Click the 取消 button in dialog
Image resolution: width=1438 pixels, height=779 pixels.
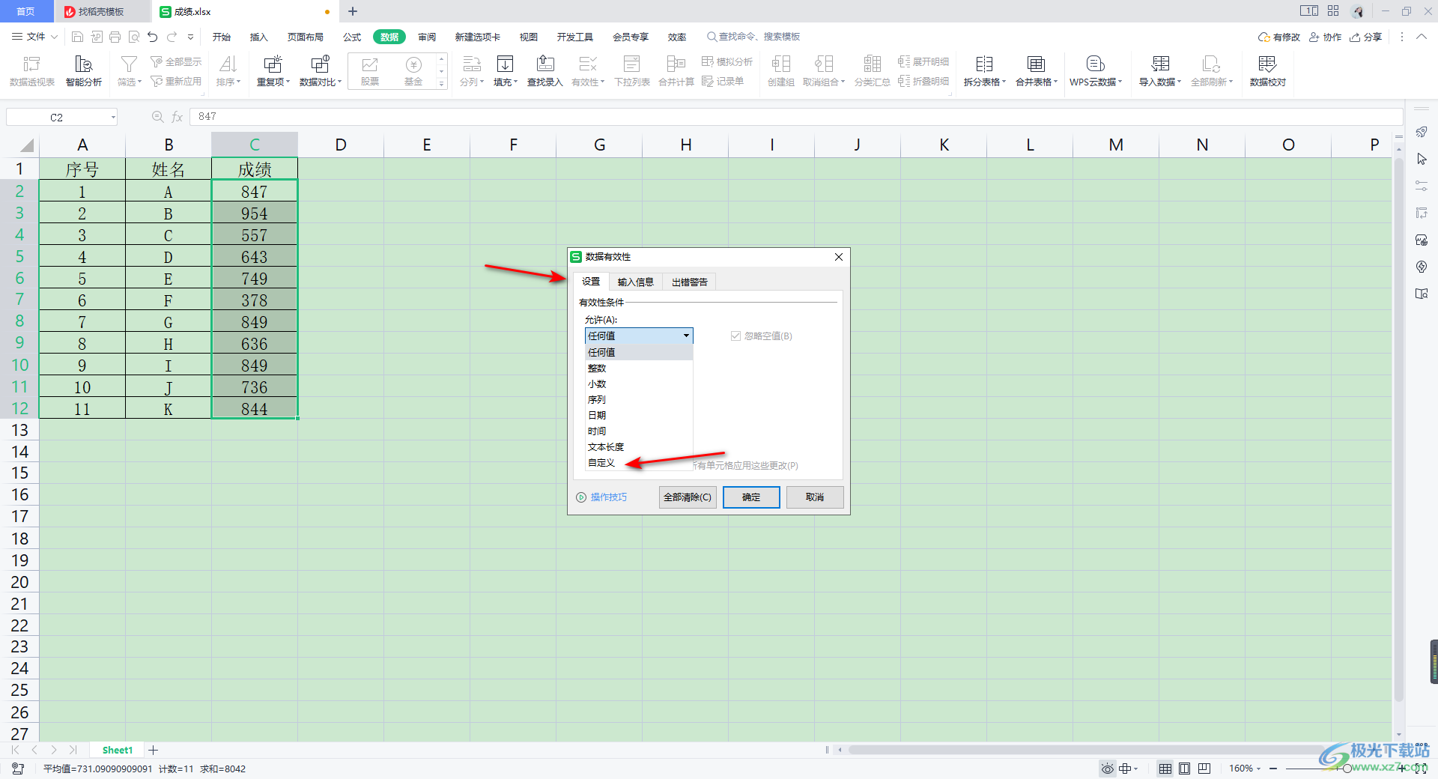pos(815,497)
